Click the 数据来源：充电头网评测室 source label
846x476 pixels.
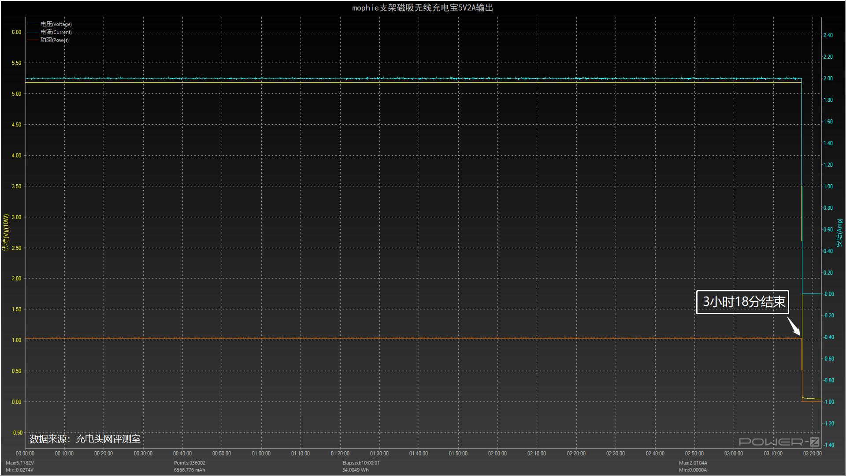point(85,439)
